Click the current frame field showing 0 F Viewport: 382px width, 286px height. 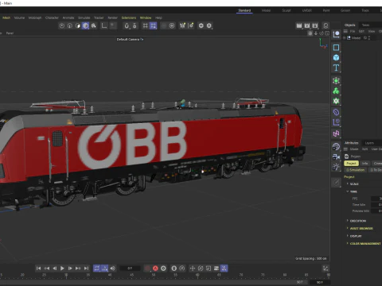click(130, 269)
